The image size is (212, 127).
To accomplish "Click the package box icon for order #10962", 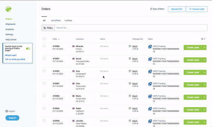I will 130,108.
